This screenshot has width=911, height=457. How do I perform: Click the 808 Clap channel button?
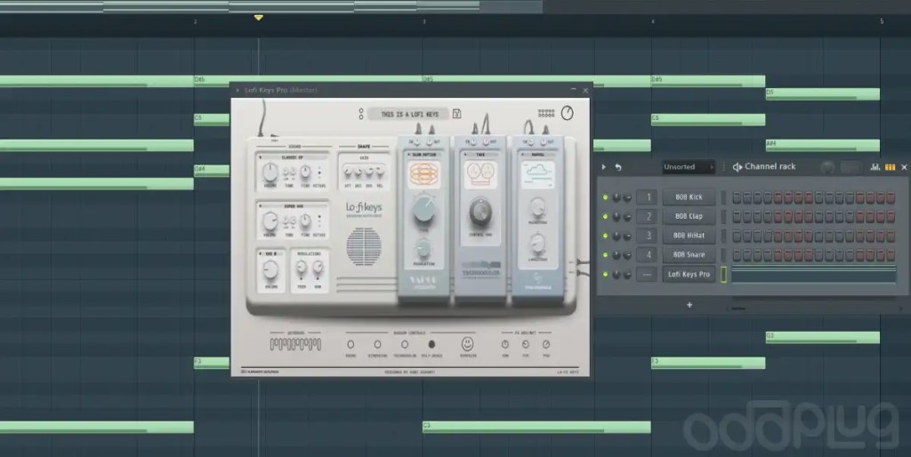click(x=689, y=217)
